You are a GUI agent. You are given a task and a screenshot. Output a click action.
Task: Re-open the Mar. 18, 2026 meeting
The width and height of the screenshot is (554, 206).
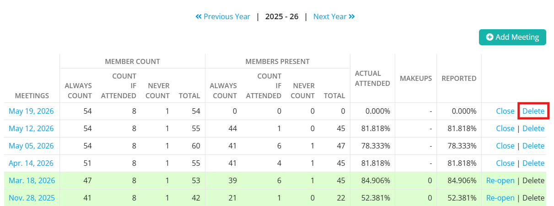[500, 180]
